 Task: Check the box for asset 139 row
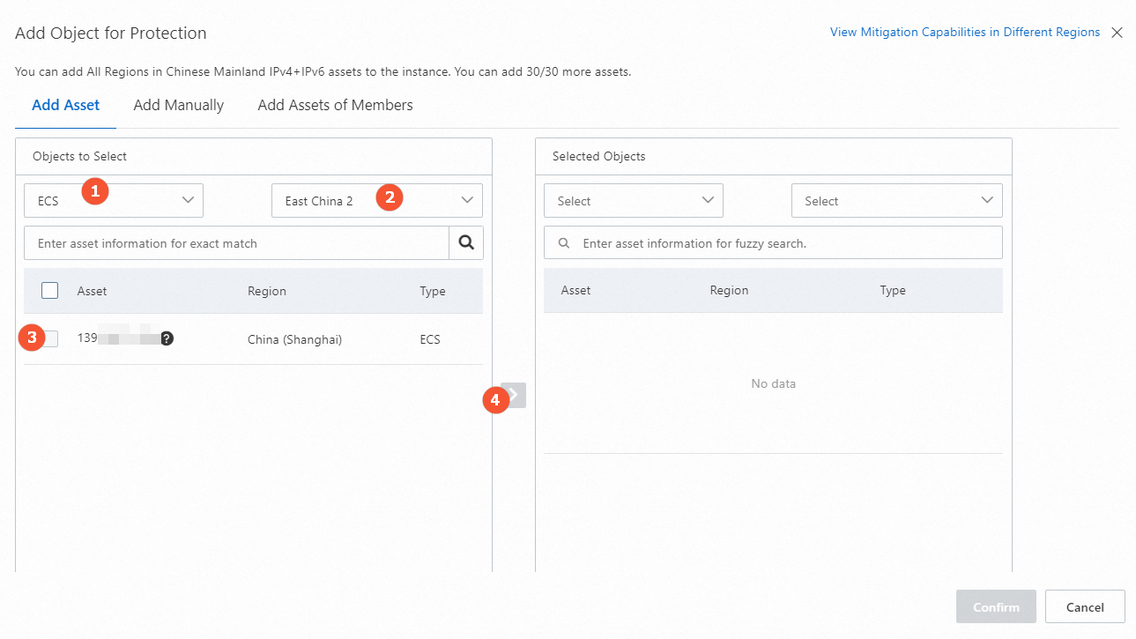[x=50, y=338]
